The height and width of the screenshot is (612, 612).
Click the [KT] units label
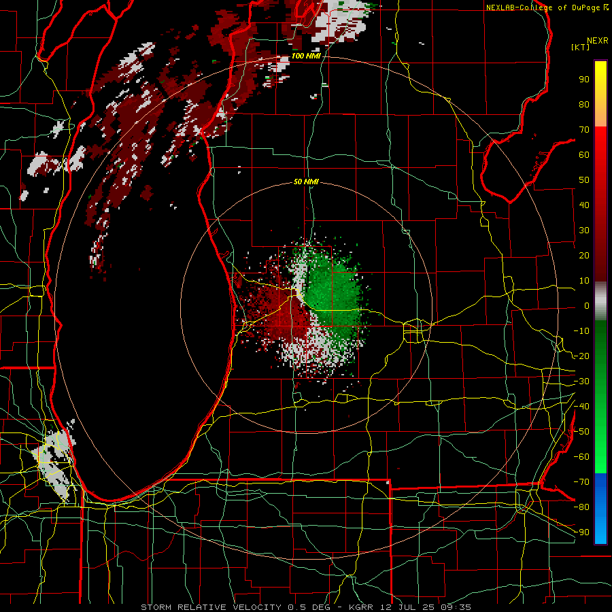(x=581, y=47)
